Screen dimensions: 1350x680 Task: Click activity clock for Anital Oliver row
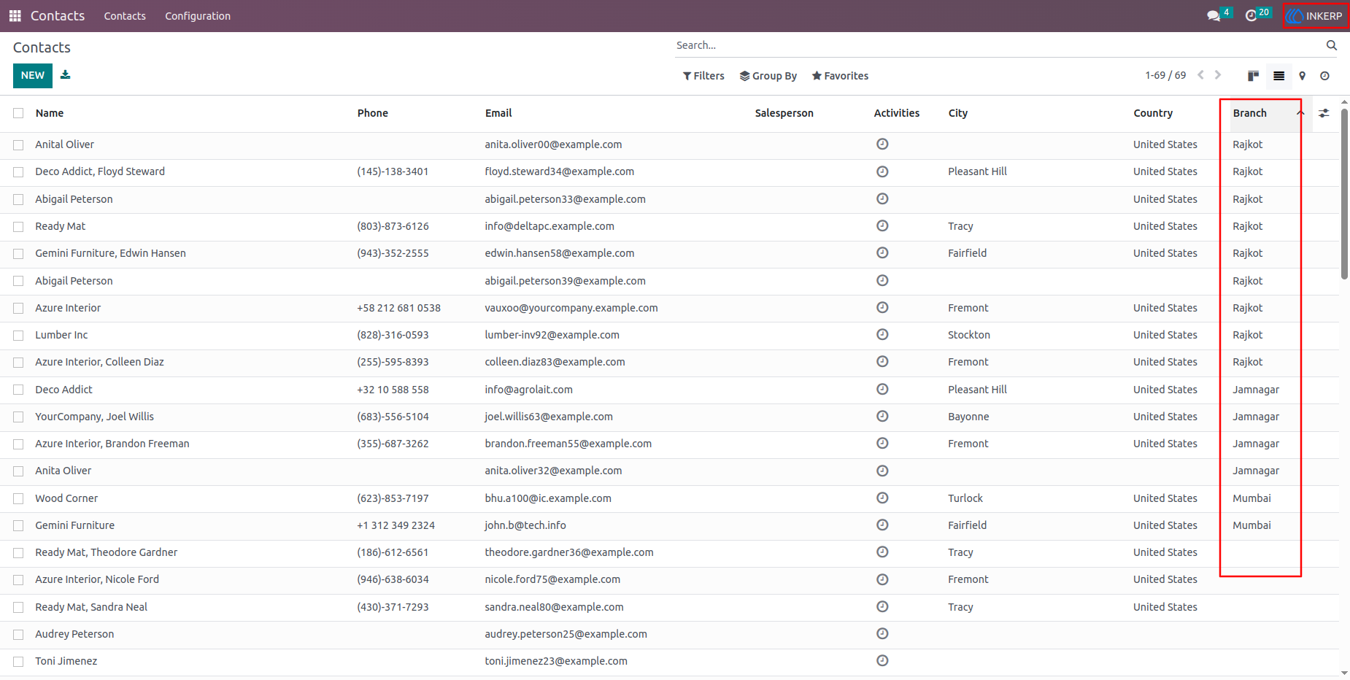coord(882,144)
